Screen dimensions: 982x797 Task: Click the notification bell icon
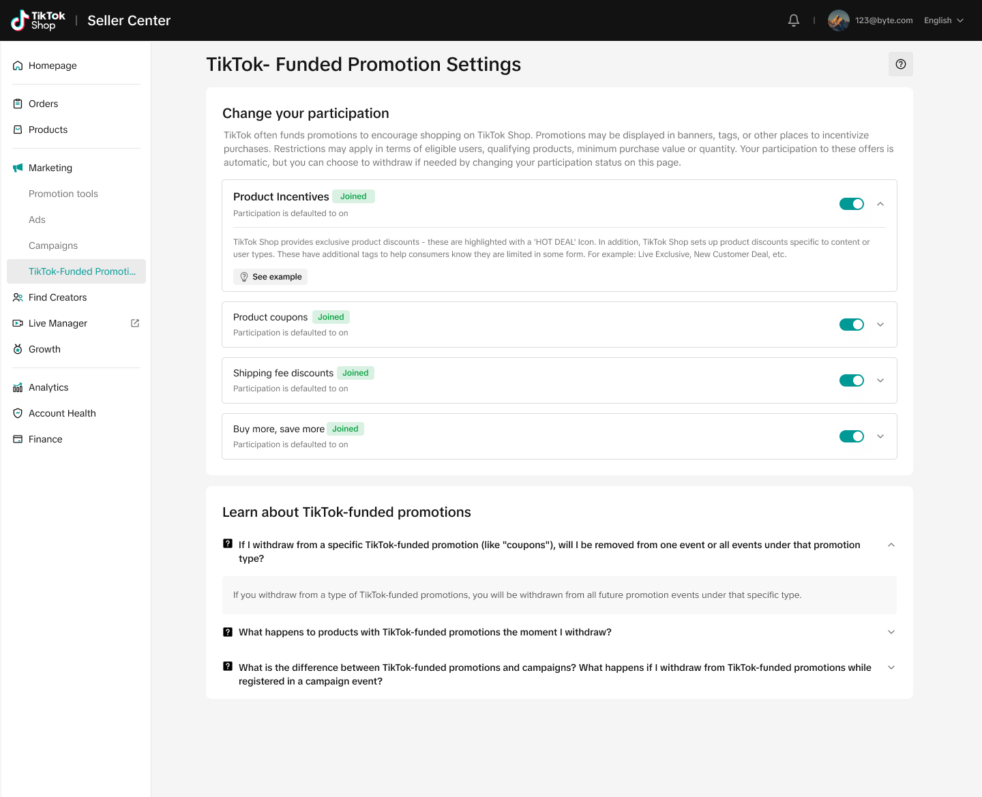pyautogui.click(x=793, y=20)
